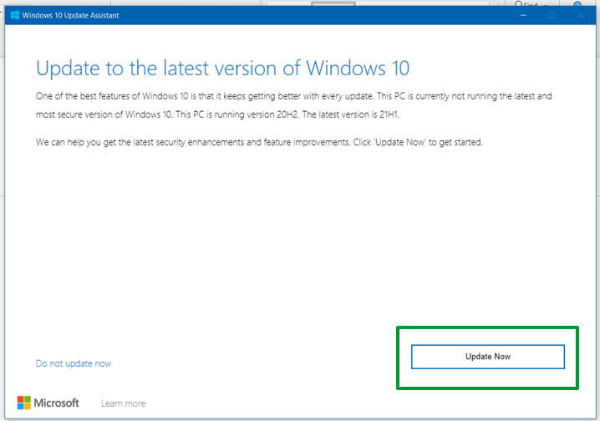
Task: Click the text 'This PC is running version 20H2'
Action: 236,114
